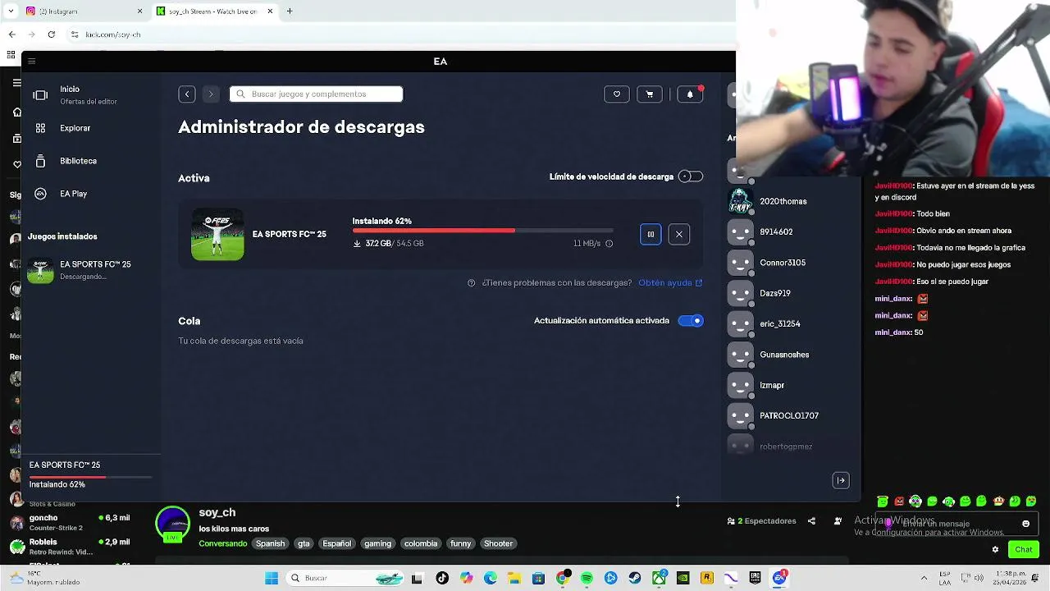The image size is (1050, 591).
Task: Toggle the download speed limit switch
Action: [691, 176]
